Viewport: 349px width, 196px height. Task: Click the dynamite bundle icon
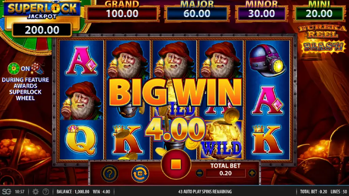point(37,68)
